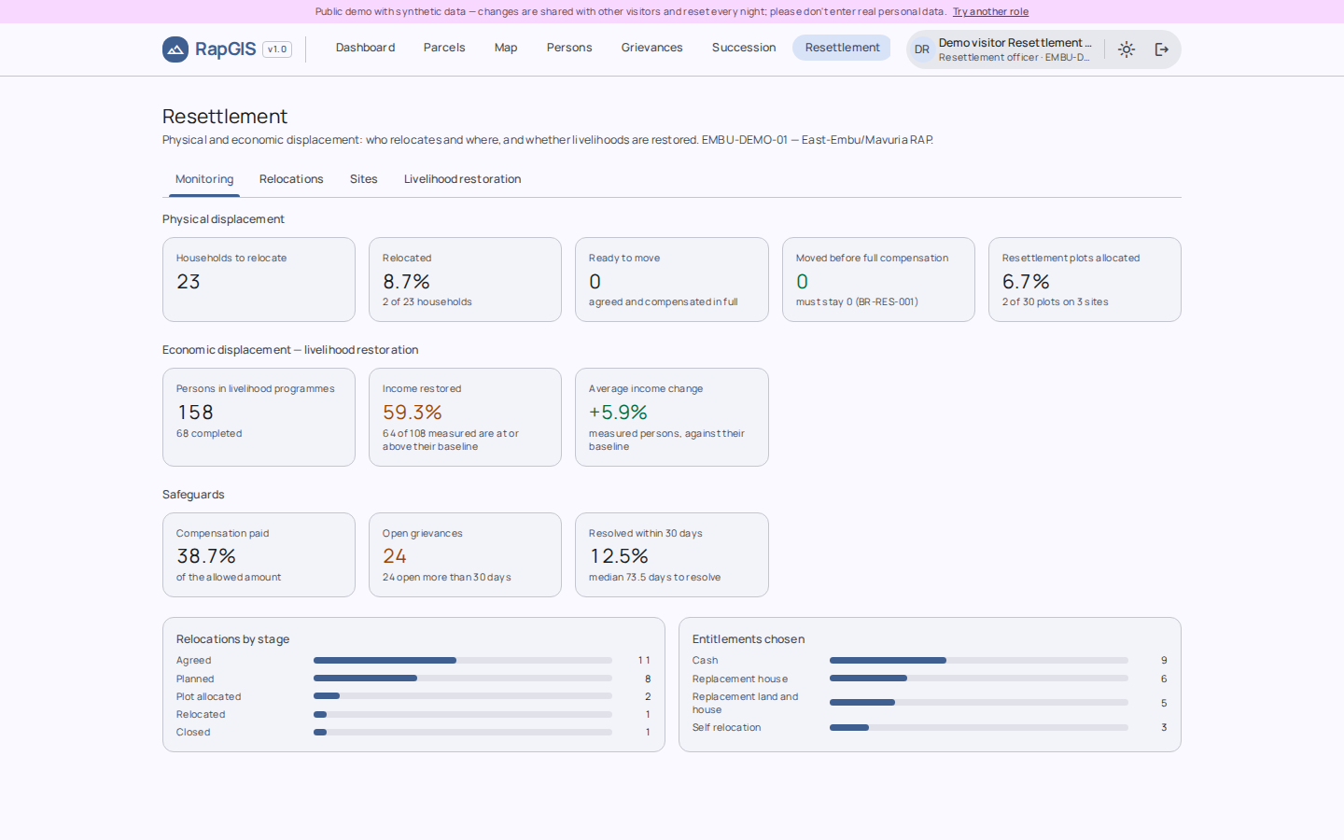Viewport: 1344px width, 840px height.
Task: Click the Demo visitor Resettlement user name
Action: (1015, 43)
